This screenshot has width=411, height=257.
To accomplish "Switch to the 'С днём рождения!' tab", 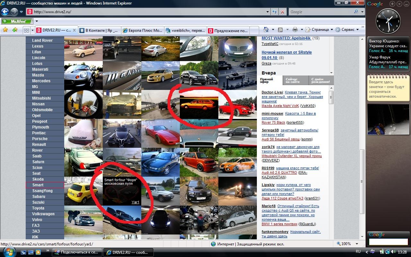I will pyautogui.click(x=321, y=80).
